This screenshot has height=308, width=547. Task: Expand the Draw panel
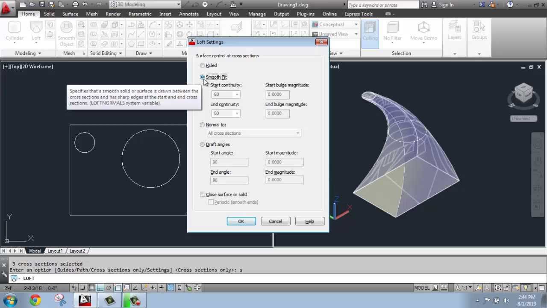(144, 53)
